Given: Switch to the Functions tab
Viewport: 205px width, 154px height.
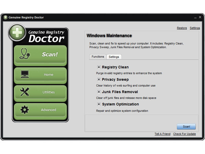Looking at the screenshot, I should [x=98, y=57].
